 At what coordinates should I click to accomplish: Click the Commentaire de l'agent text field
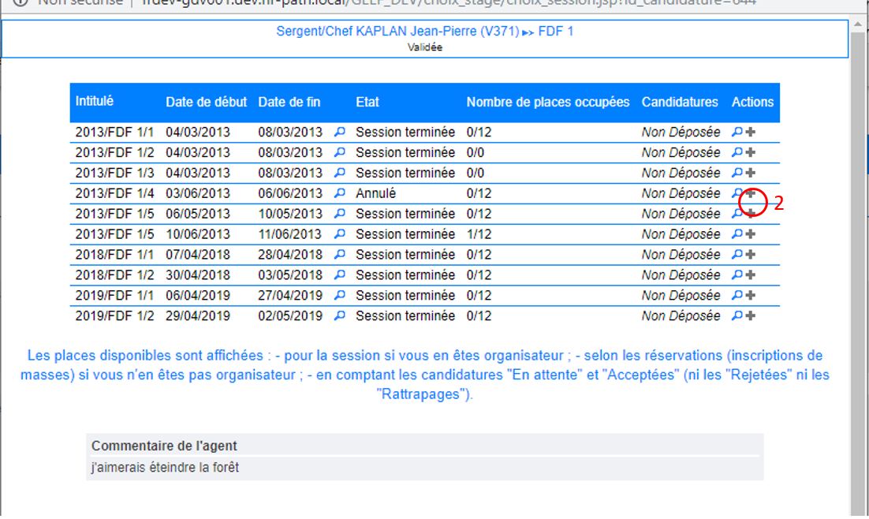point(424,468)
